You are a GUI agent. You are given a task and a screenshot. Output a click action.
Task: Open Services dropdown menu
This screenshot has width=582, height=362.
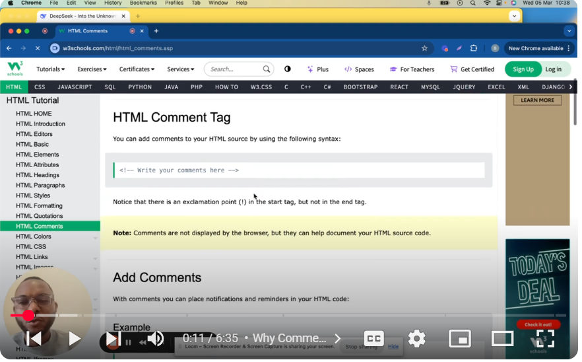180,69
